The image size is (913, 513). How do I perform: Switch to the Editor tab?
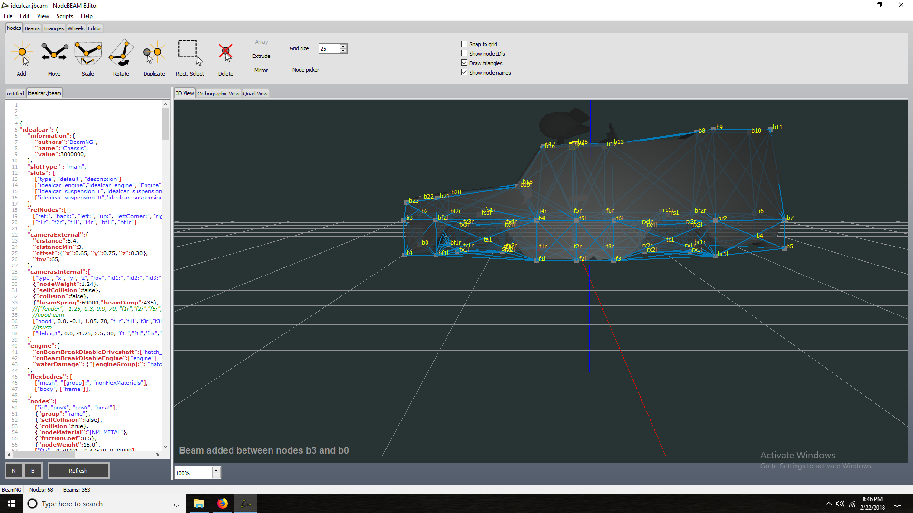coord(95,28)
